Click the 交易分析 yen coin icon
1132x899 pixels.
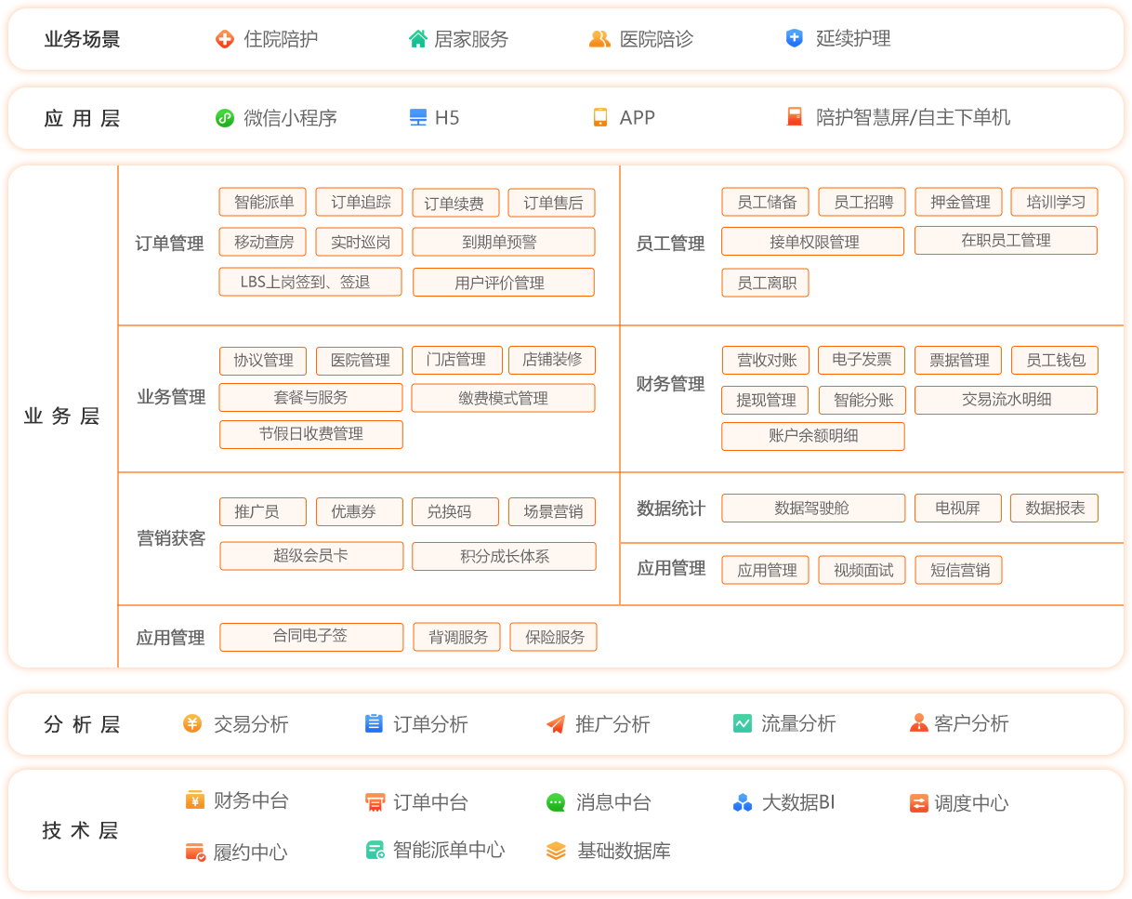coord(192,723)
